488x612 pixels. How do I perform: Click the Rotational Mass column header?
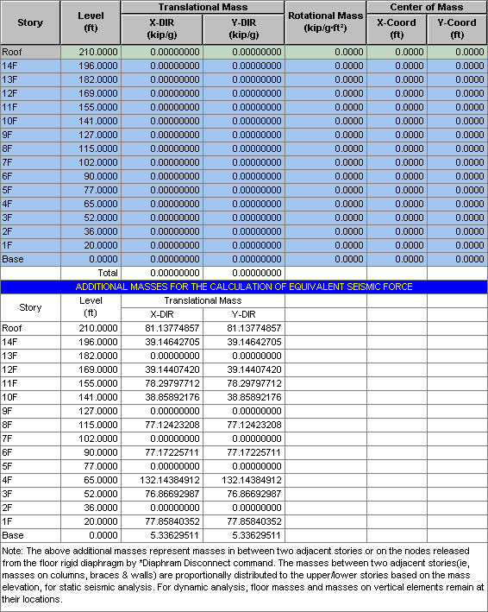(325, 22)
